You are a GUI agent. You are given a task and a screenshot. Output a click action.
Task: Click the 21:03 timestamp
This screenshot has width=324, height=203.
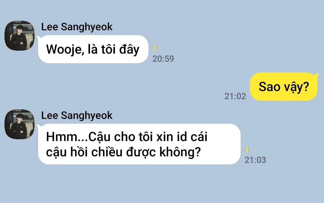(255, 160)
